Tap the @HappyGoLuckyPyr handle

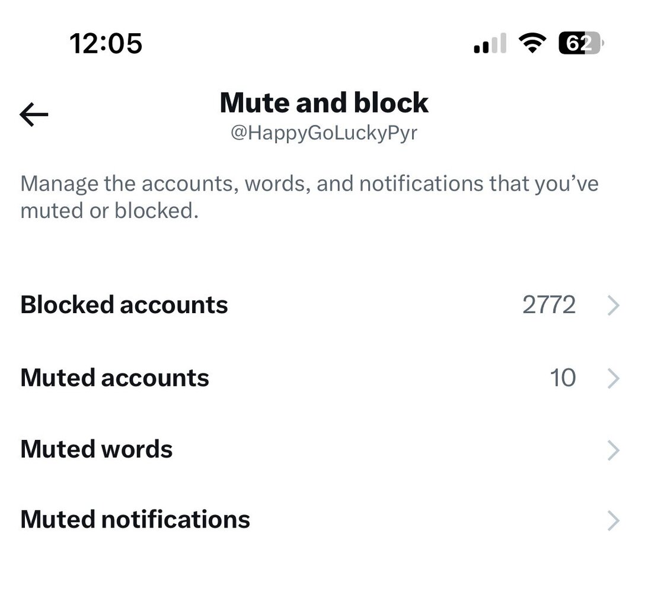coord(324,133)
